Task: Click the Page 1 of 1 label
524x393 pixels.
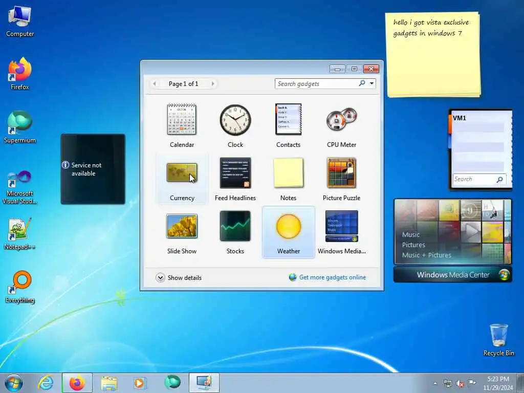Action: [184, 83]
